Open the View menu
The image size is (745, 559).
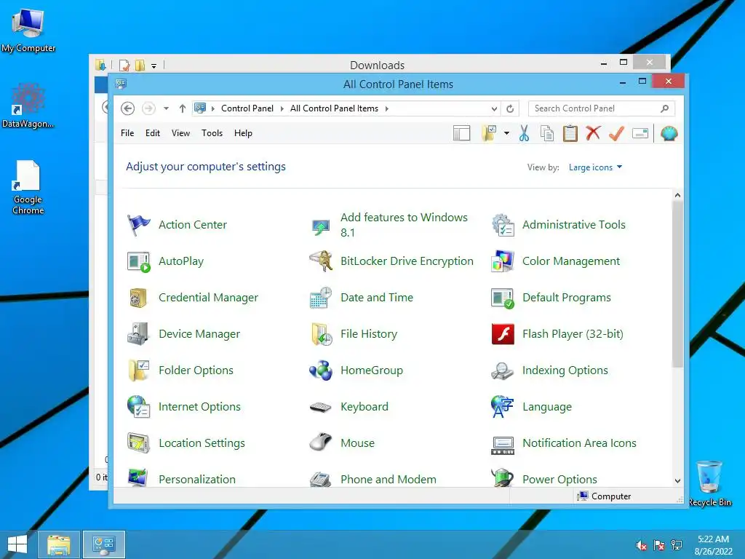click(x=180, y=133)
